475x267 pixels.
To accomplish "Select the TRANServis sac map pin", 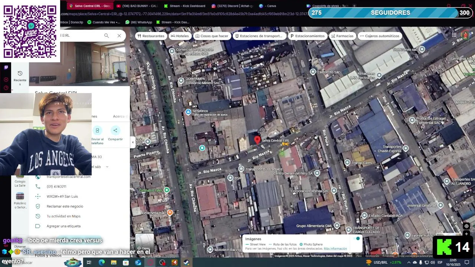I will [x=422, y=49].
